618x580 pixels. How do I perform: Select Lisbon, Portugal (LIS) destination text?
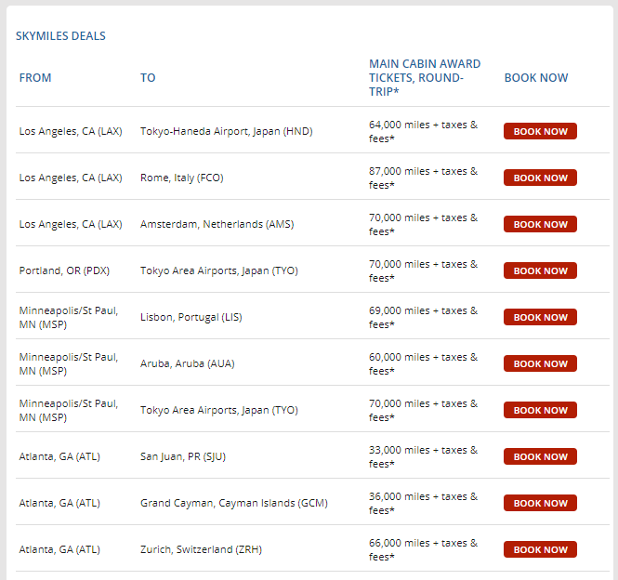(191, 317)
